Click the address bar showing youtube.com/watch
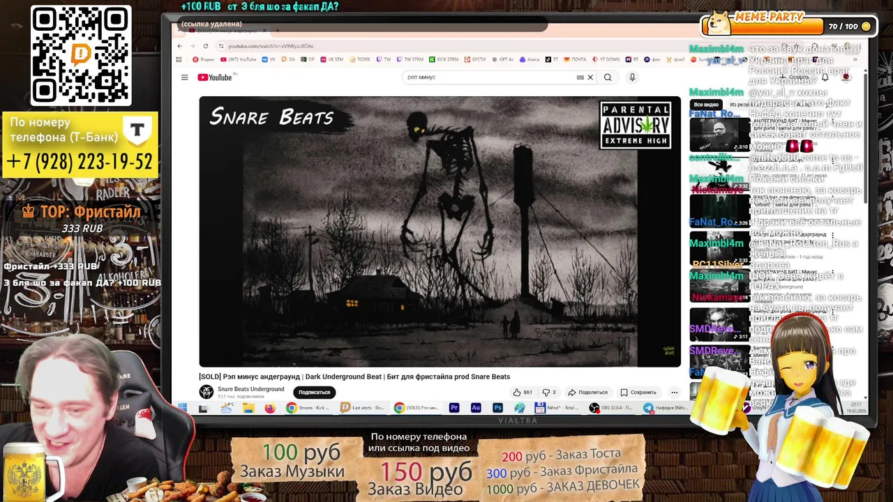The image size is (893, 502). coord(271,46)
